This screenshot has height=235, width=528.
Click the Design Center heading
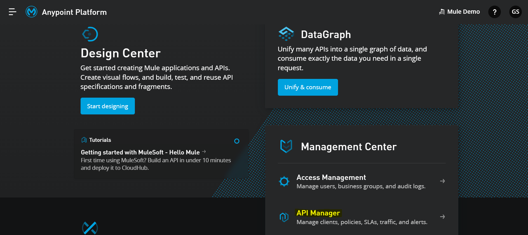point(121,53)
